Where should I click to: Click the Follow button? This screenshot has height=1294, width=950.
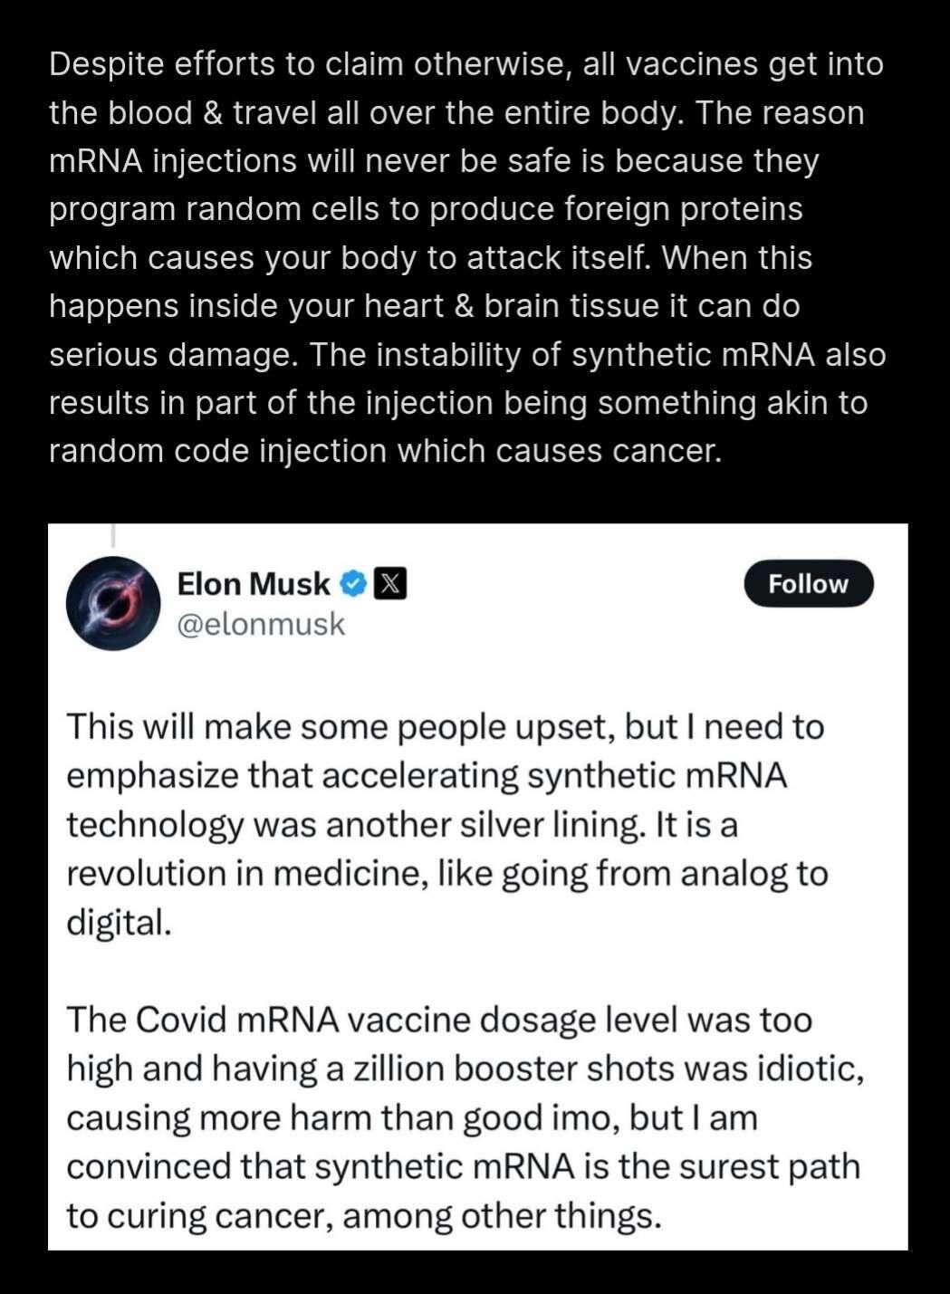click(809, 584)
